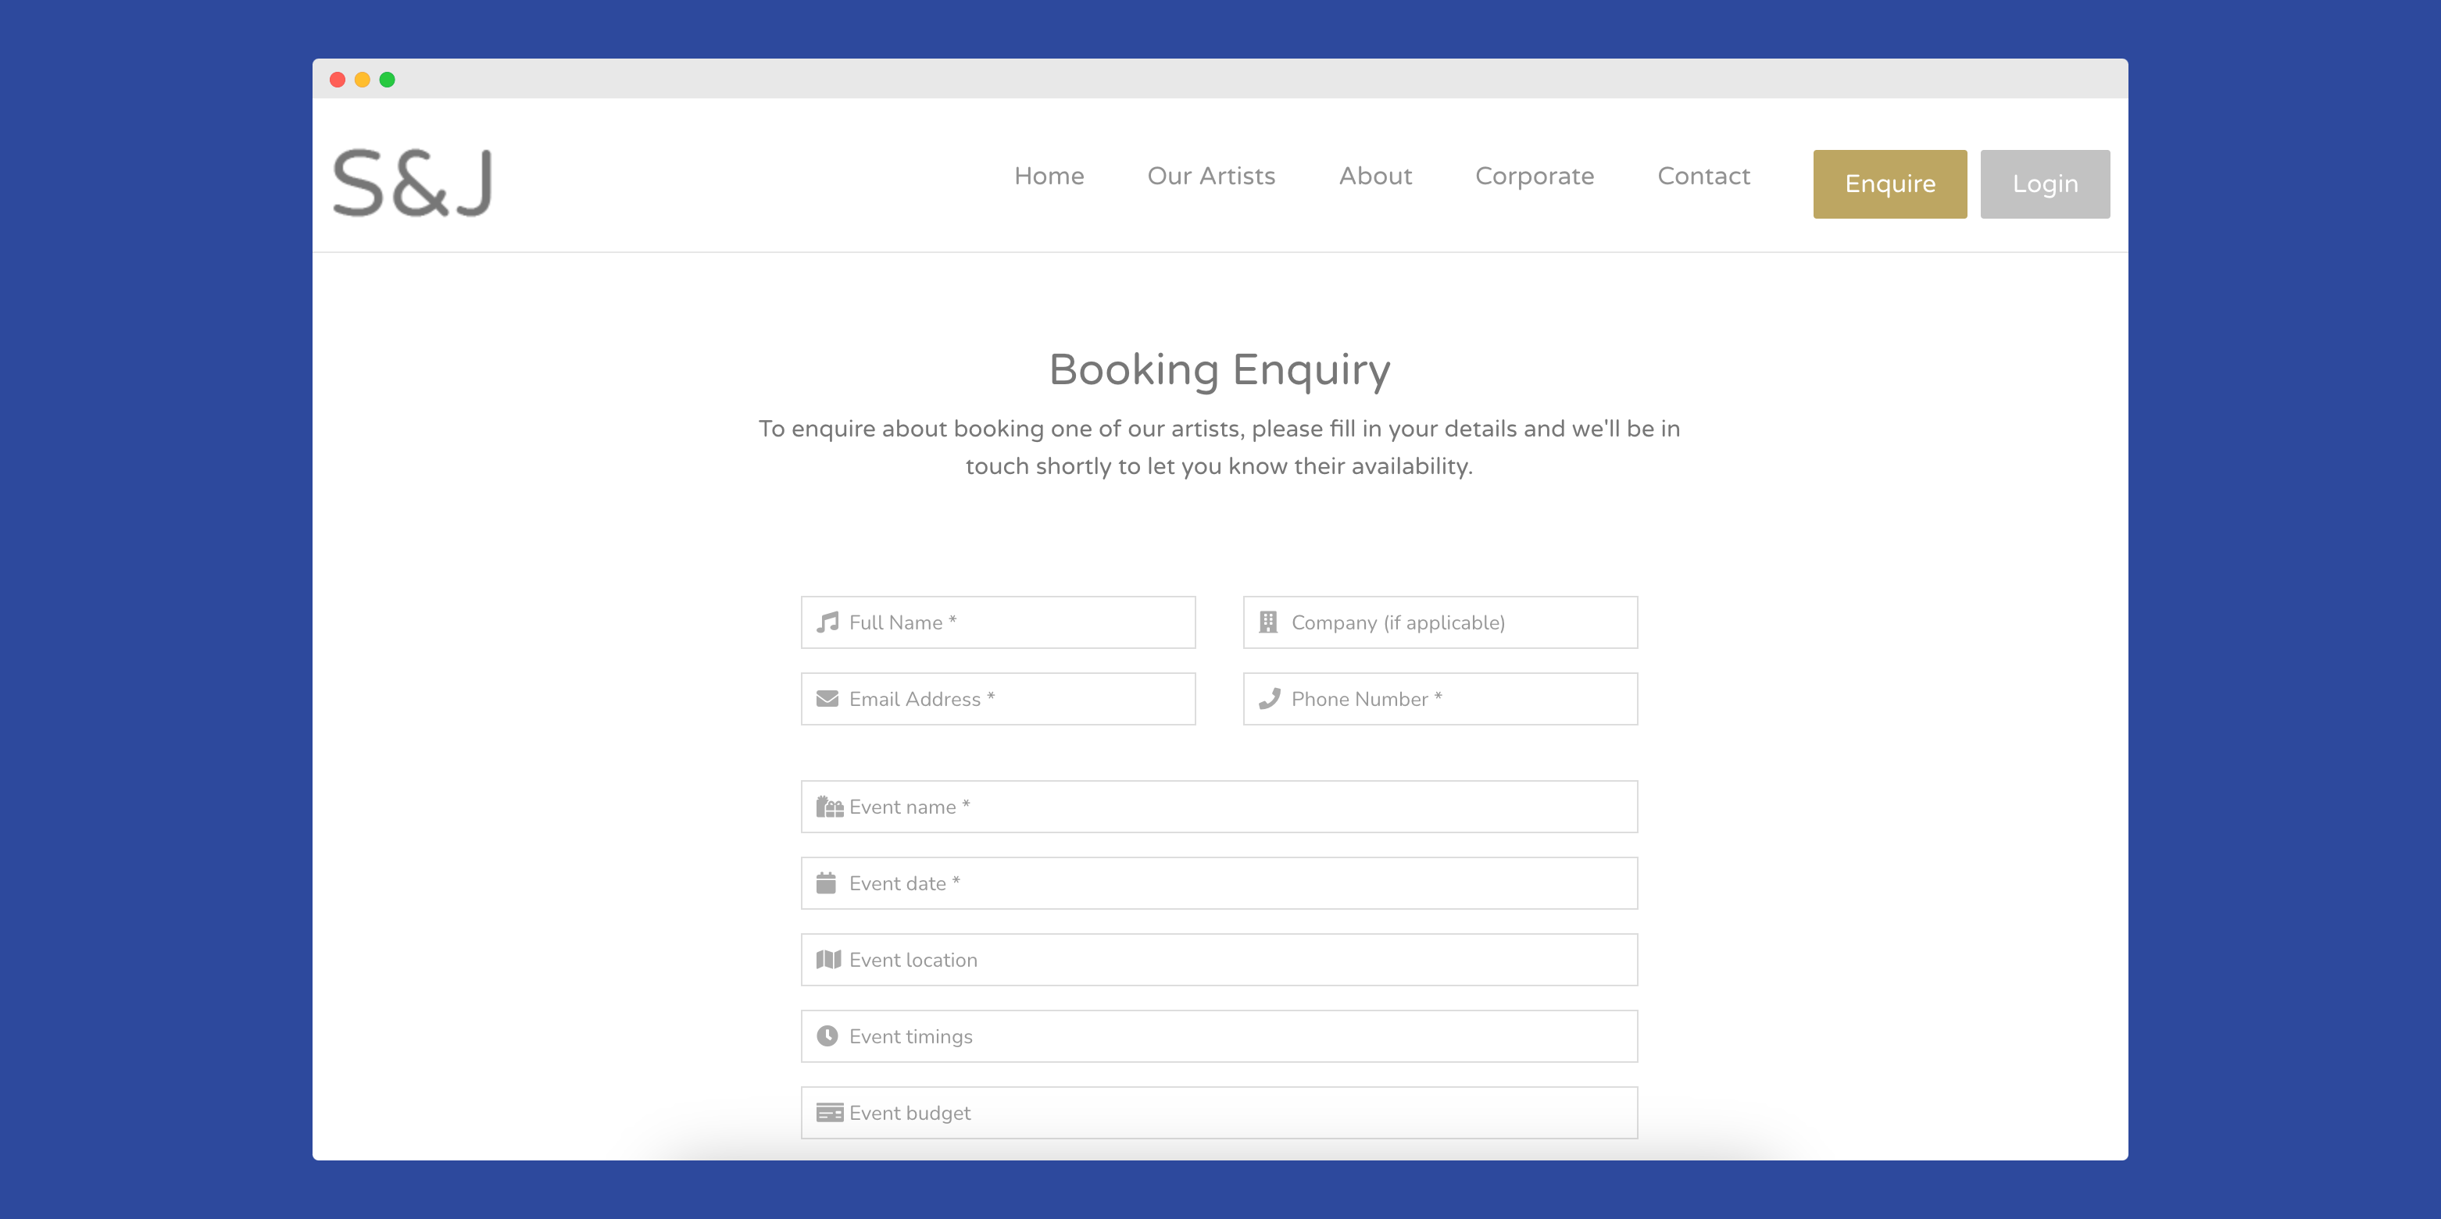Select the Event timings field

click(1220, 1036)
